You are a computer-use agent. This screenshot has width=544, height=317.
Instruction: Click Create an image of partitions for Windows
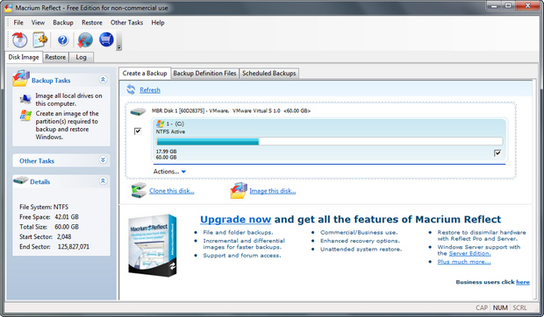pyautogui.click(x=67, y=125)
